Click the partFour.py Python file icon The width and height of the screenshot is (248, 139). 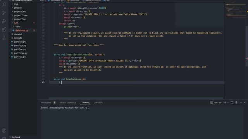click(x=12, y=46)
